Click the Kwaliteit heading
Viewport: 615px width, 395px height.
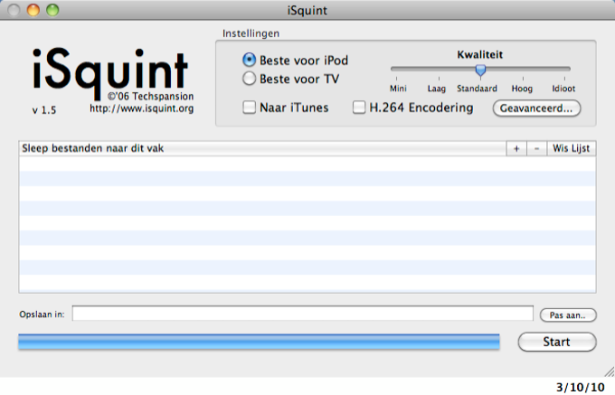click(x=479, y=54)
